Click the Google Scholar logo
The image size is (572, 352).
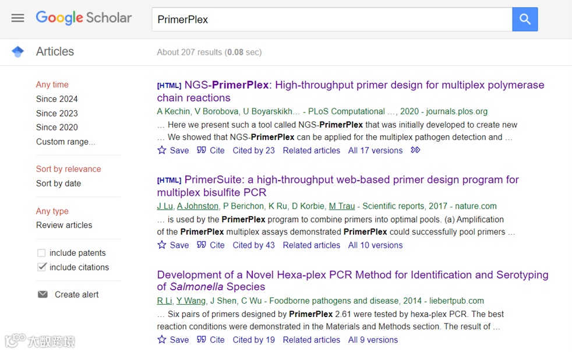point(83,17)
